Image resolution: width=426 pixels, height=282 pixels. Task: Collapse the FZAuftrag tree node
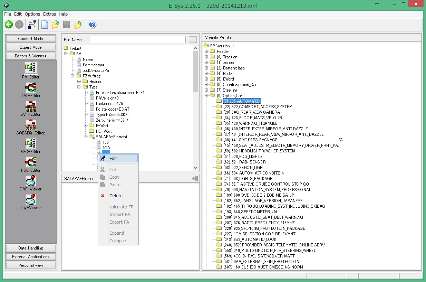[72, 76]
